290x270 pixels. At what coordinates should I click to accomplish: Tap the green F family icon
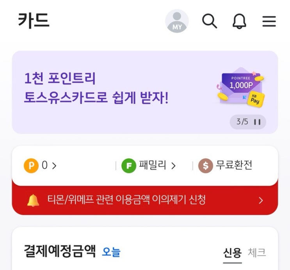(129, 166)
